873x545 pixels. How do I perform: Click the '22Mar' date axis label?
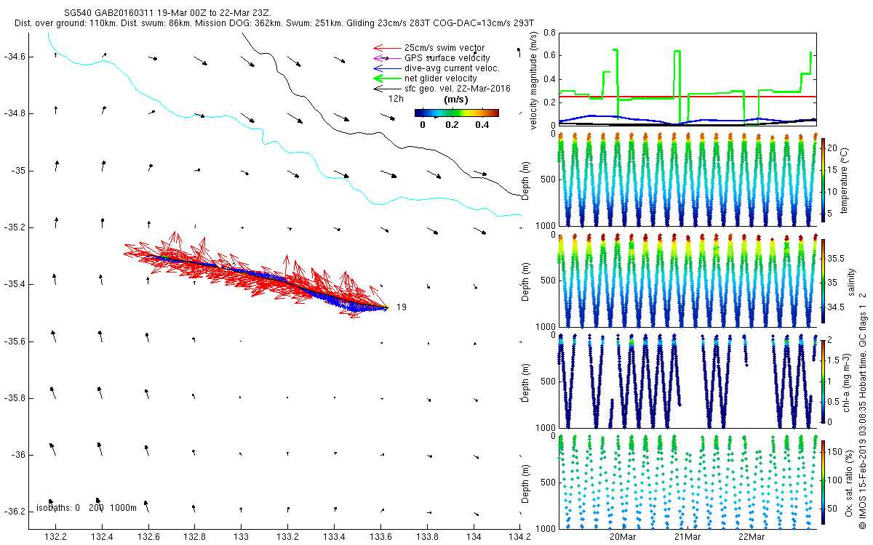coord(752,537)
